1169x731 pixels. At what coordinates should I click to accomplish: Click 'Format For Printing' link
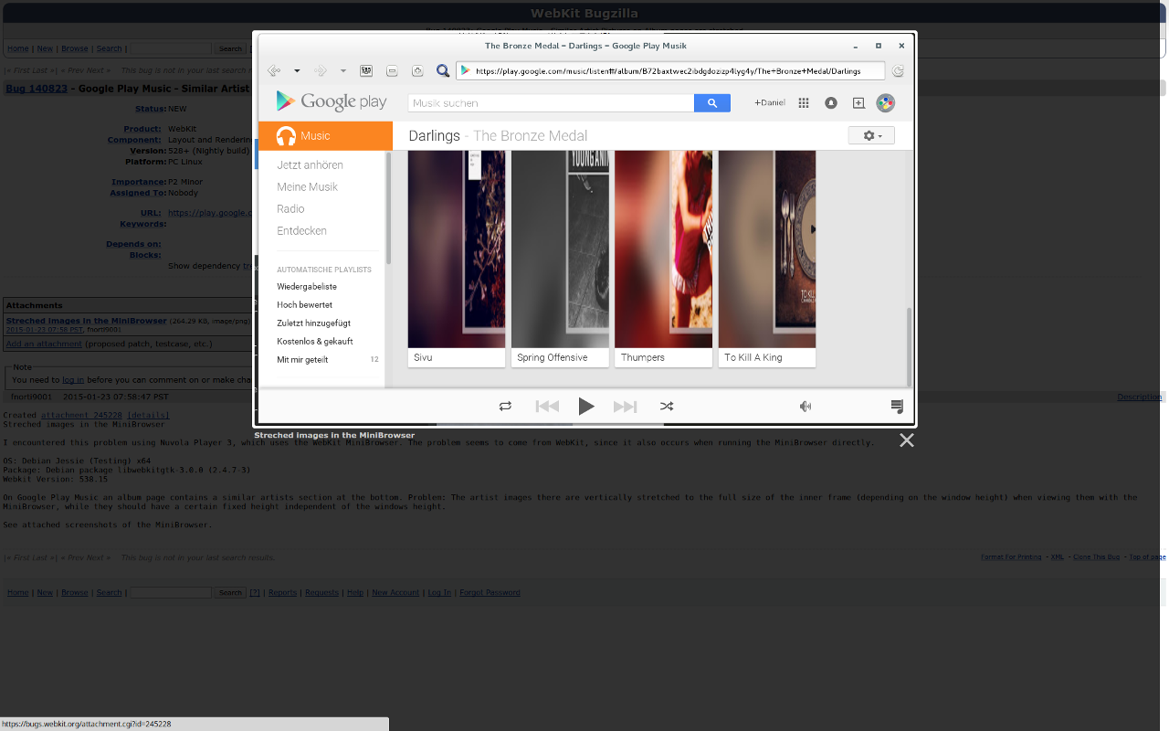1011,557
